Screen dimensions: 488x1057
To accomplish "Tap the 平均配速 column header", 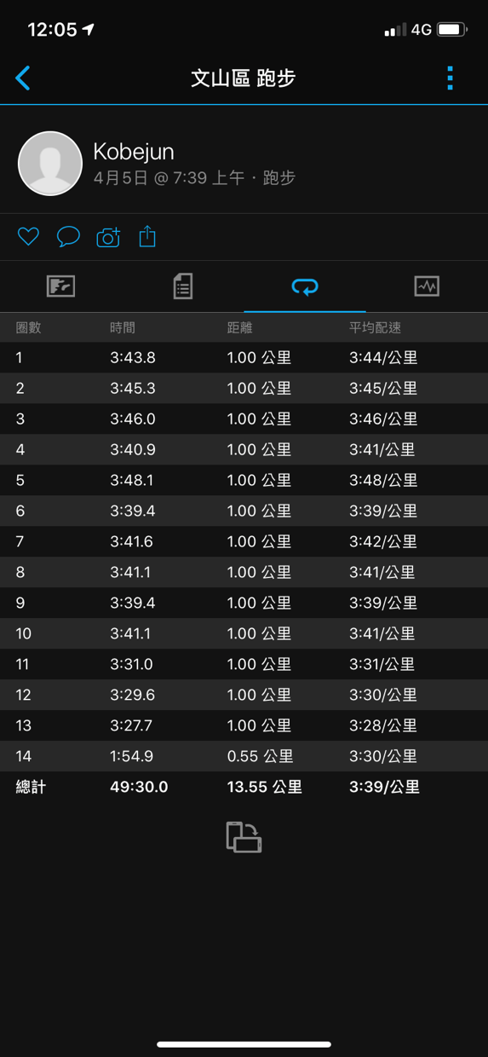I will 375,328.
